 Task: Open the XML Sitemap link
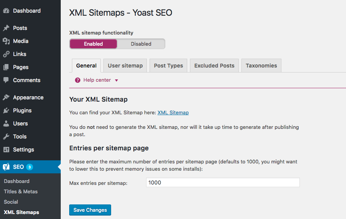173,112
